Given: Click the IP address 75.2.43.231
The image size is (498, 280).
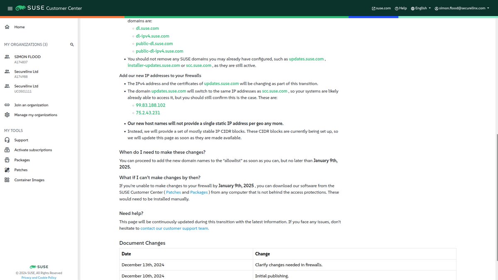Looking at the screenshot, I should click(148, 113).
